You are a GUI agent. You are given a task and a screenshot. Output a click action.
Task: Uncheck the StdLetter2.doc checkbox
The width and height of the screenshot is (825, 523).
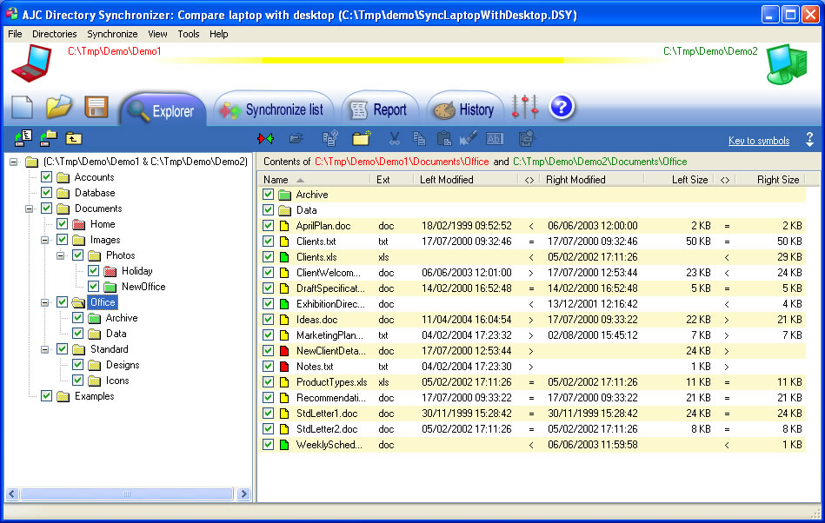point(269,429)
